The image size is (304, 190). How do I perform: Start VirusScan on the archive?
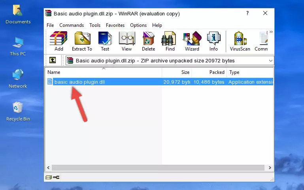tap(240, 41)
